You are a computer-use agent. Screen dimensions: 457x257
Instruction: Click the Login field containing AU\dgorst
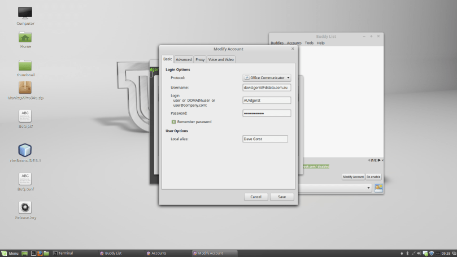[267, 100]
